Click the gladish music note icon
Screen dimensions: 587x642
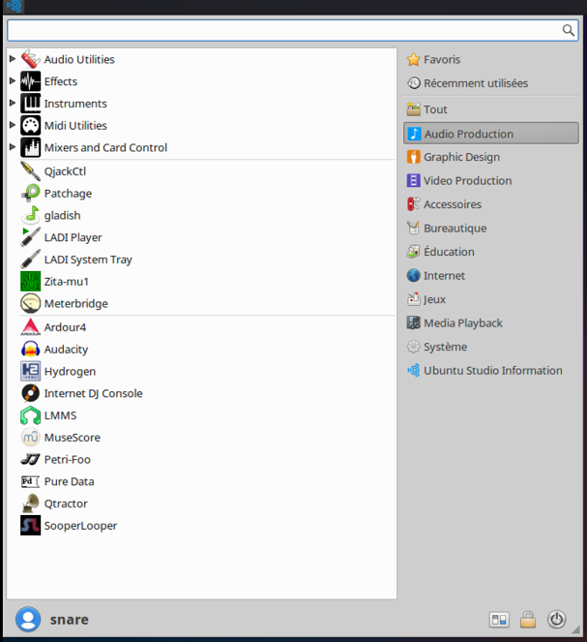pos(30,215)
